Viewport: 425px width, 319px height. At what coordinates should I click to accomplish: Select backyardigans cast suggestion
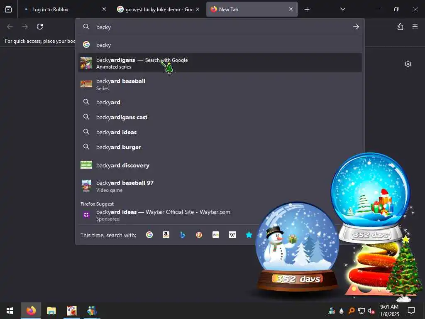pos(220,117)
